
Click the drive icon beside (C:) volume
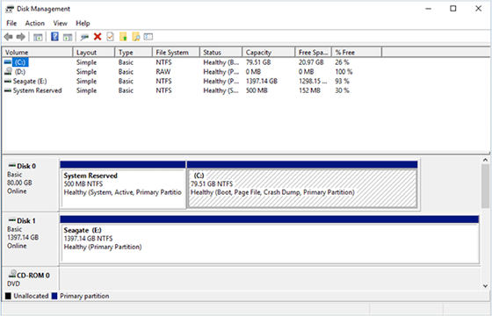click(x=8, y=62)
